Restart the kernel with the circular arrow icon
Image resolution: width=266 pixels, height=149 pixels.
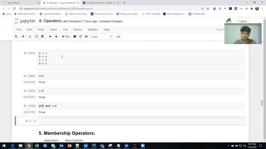coord(80,36)
